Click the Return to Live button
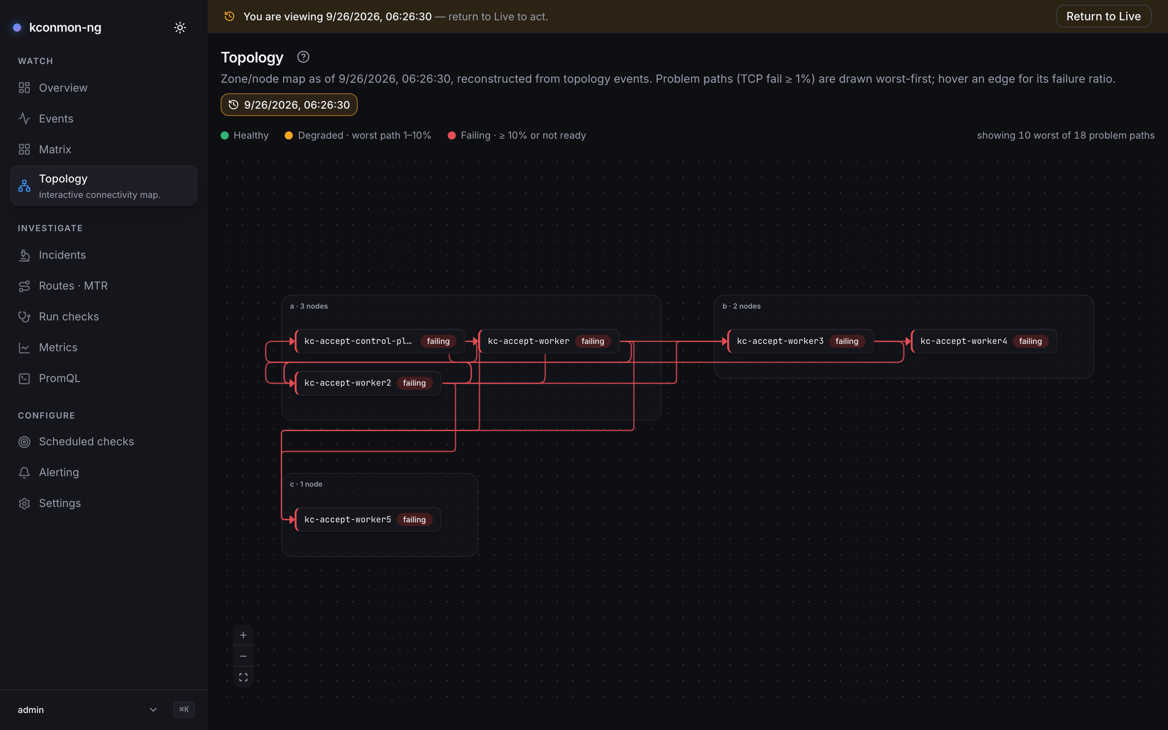Screen dimensions: 1168x730 click(x=1104, y=16)
